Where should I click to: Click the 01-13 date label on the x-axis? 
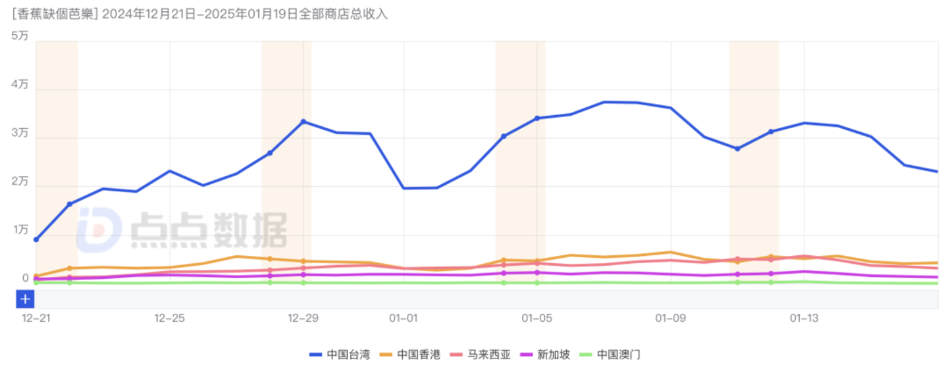804,318
